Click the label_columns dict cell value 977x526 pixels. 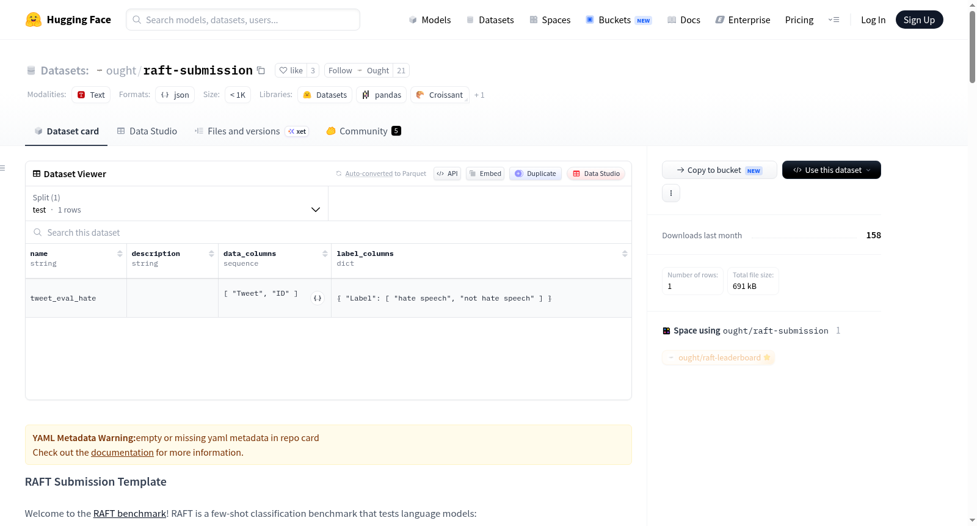(x=444, y=298)
